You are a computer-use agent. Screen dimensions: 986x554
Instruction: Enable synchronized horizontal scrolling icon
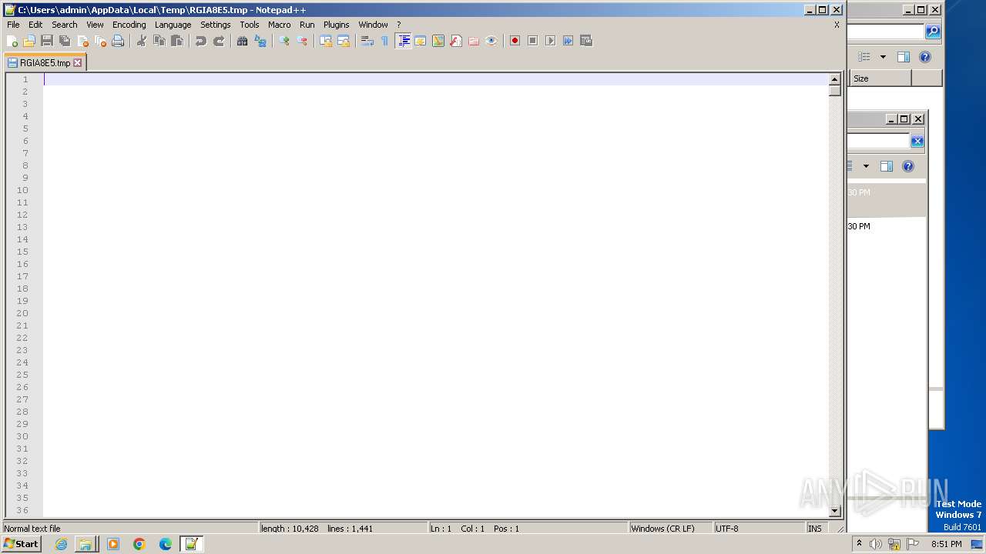click(x=344, y=41)
